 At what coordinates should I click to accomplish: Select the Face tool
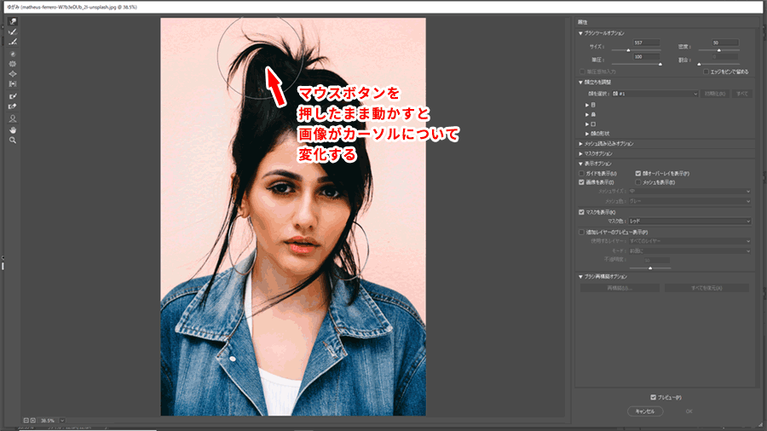[x=13, y=118]
